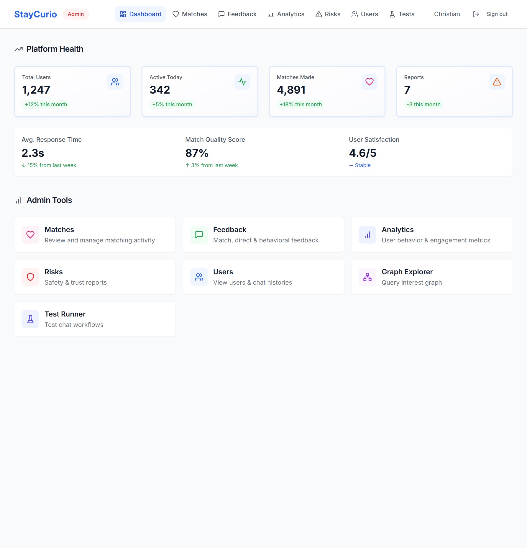This screenshot has width=527, height=548.
Task: Open the Test Runner tool title
Action: coord(65,314)
